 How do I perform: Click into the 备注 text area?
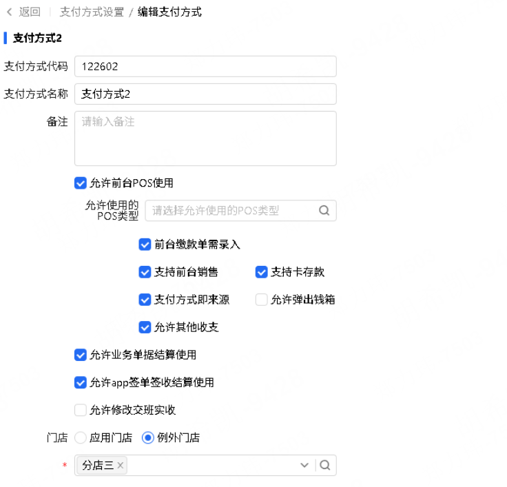(205, 138)
